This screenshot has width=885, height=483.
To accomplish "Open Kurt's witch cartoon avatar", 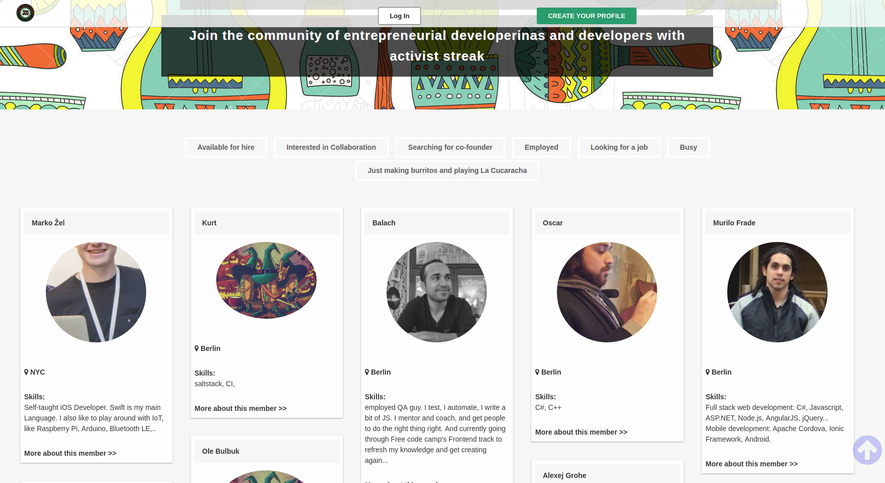I will [266, 280].
